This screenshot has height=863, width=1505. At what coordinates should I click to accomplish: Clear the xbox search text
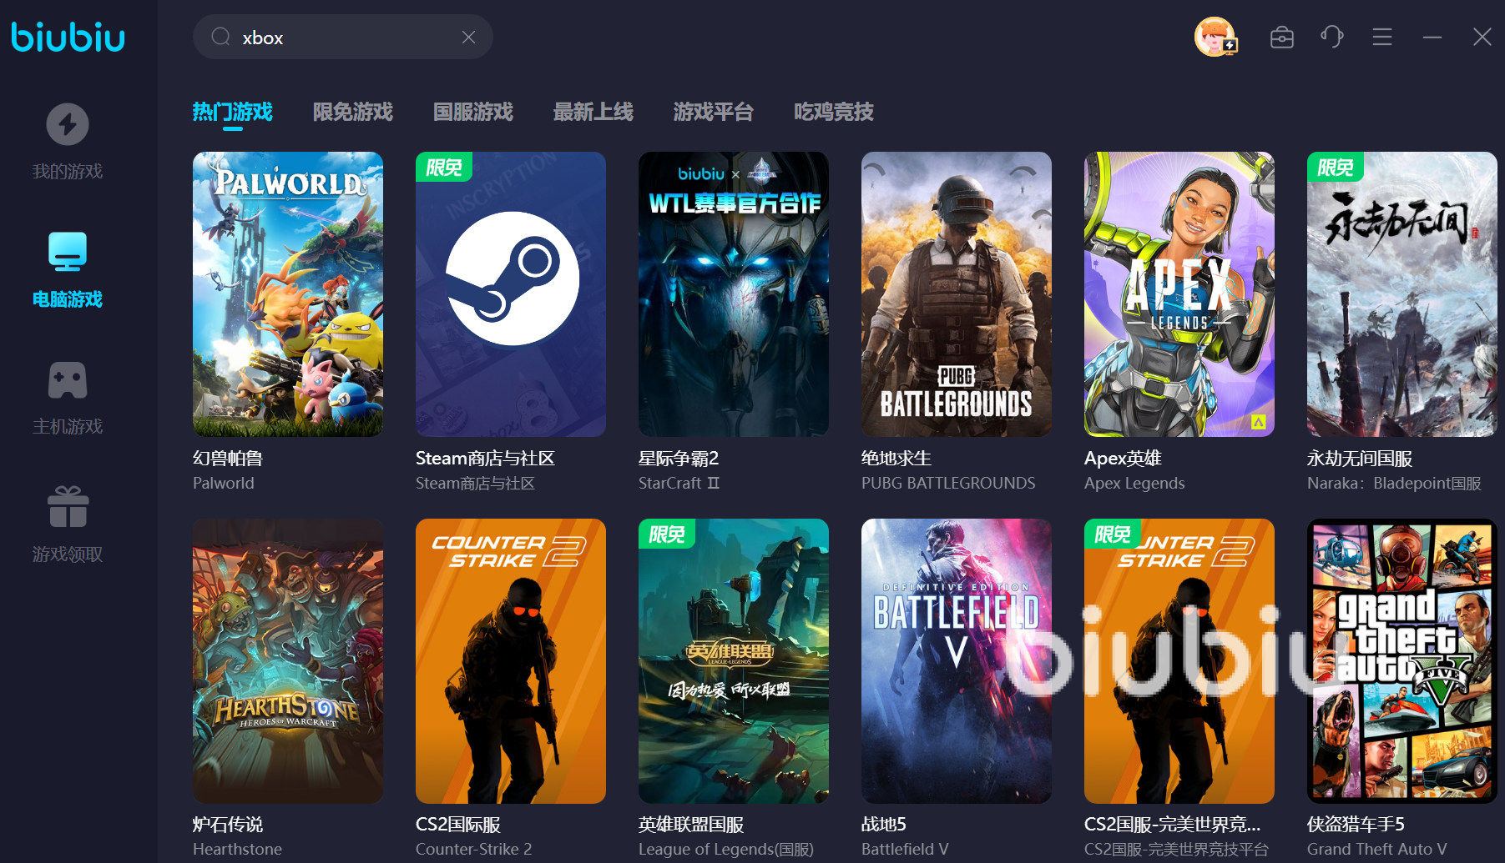click(468, 37)
